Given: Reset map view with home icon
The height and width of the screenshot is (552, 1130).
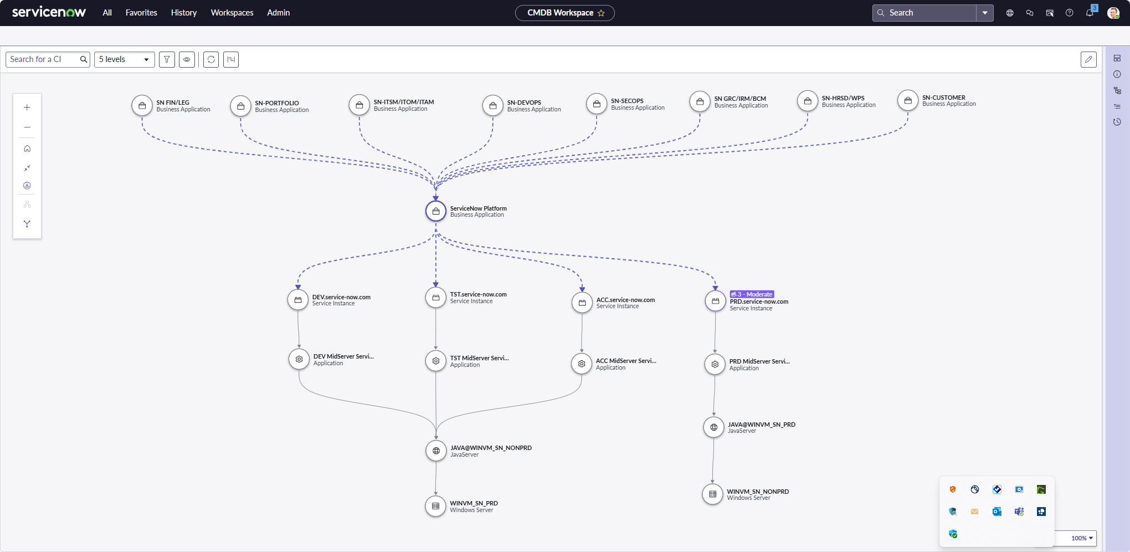Looking at the screenshot, I should point(27,149).
